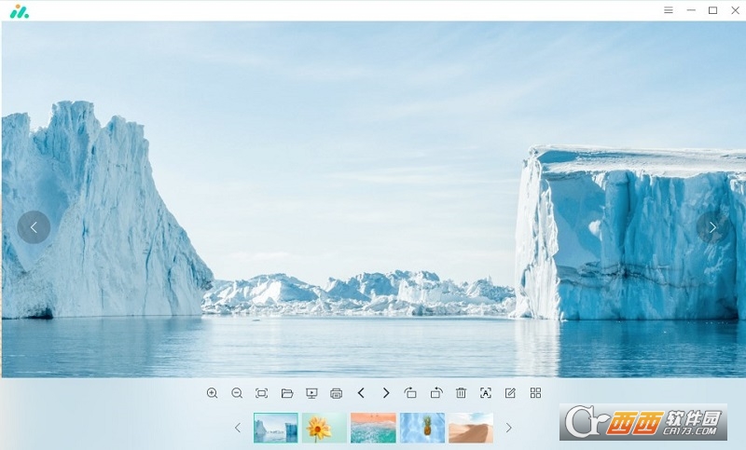This screenshot has height=450, width=746.
Task: Print the current picture
Action: (x=337, y=393)
